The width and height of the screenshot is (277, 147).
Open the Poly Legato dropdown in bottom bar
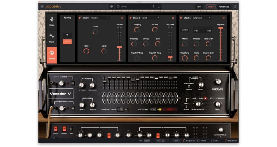pos(147,141)
